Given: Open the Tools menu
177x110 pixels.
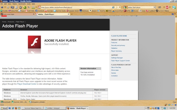Looking at the screenshot, I should pyautogui.click(x=29, y=4).
